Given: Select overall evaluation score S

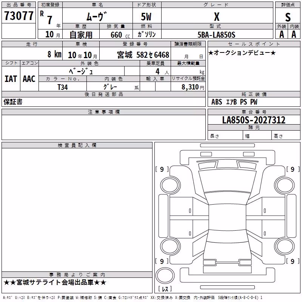Looking at the screenshot, I should click(288, 17).
